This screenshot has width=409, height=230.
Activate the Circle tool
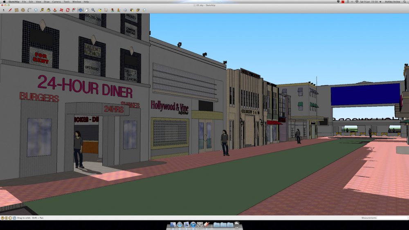(23, 10)
